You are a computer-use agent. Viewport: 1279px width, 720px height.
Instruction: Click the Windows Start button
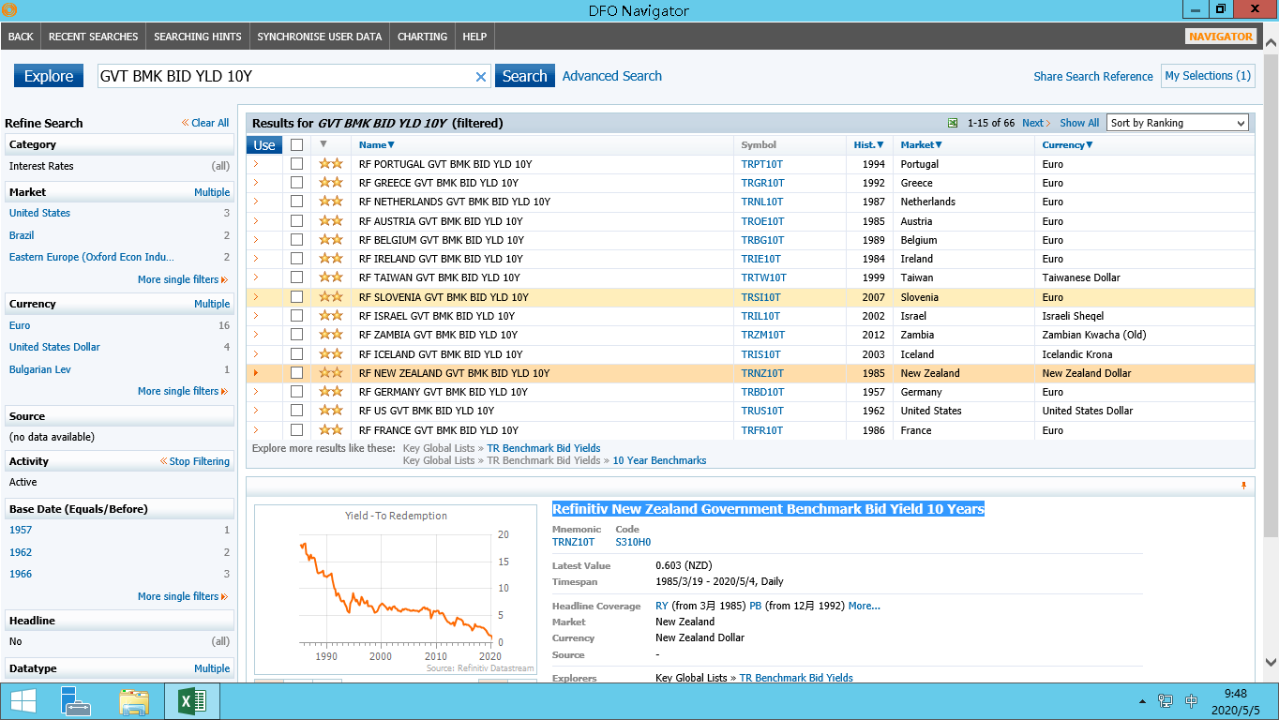tap(23, 701)
